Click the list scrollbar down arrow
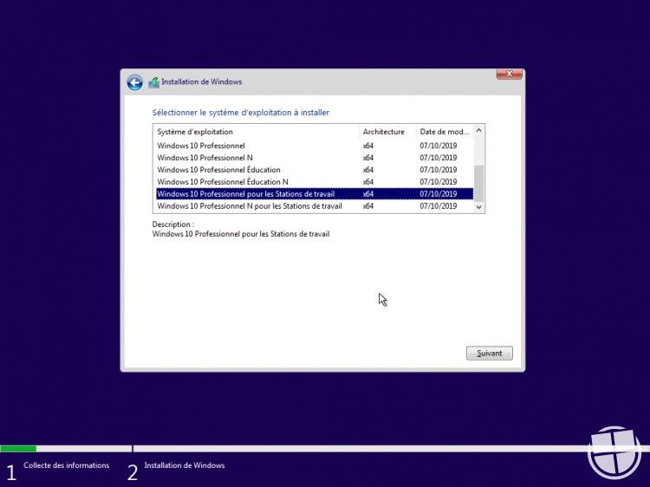Viewport: 650px width, 487px height. point(478,207)
